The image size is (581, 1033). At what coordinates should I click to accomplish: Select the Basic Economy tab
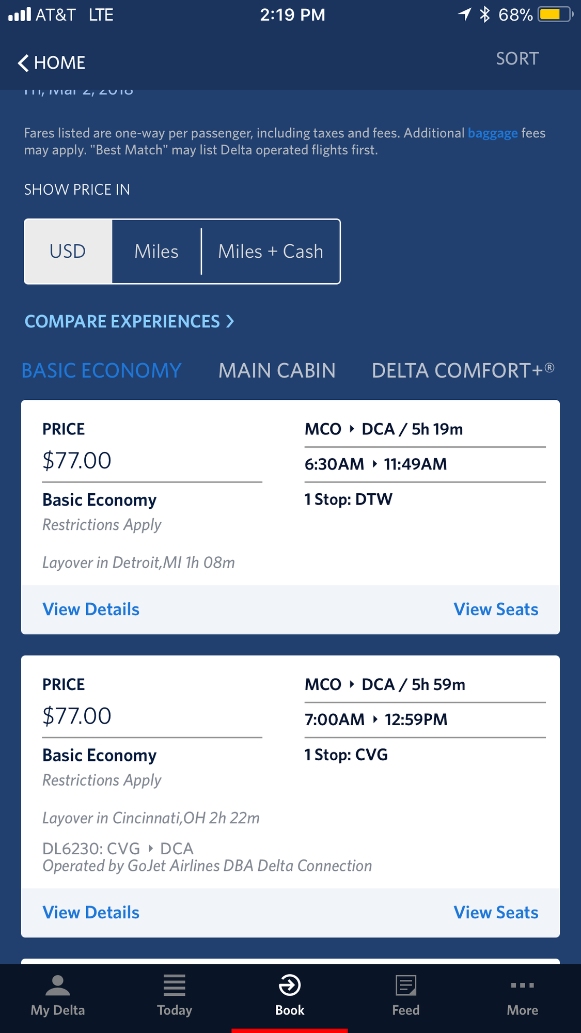tap(102, 371)
